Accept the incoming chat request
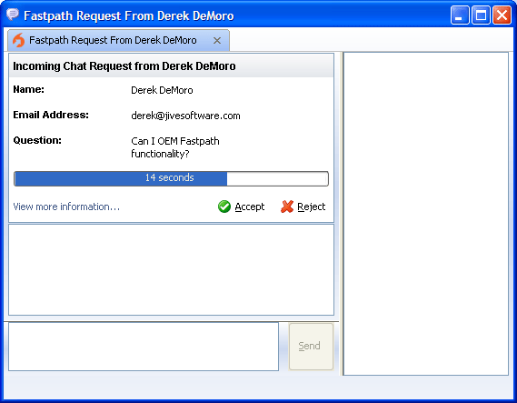This screenshot has width=517, height=403. [x=242, y=207]
